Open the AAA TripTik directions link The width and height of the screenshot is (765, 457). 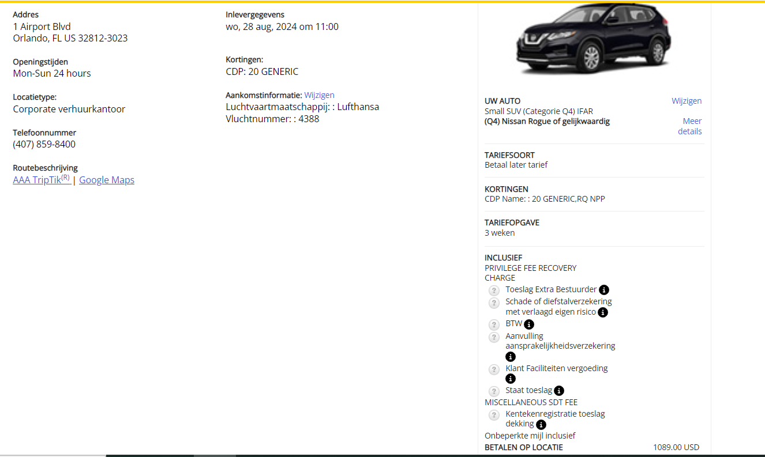click(x=42, y=180)
